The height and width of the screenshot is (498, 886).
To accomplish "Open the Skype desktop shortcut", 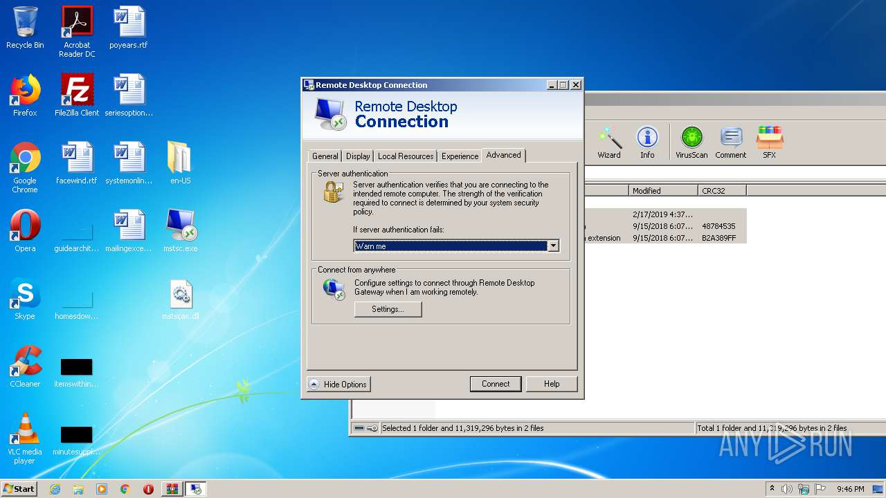I will 25,299.
